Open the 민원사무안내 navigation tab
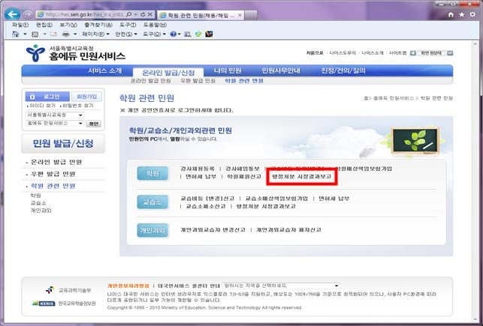Image resolution: width=483 pixels, height=326 pixels. (x=281, y=70)
